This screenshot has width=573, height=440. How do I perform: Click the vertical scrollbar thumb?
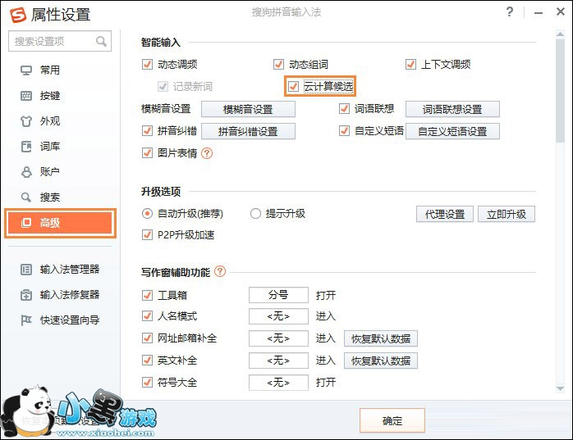click(560, 90)
